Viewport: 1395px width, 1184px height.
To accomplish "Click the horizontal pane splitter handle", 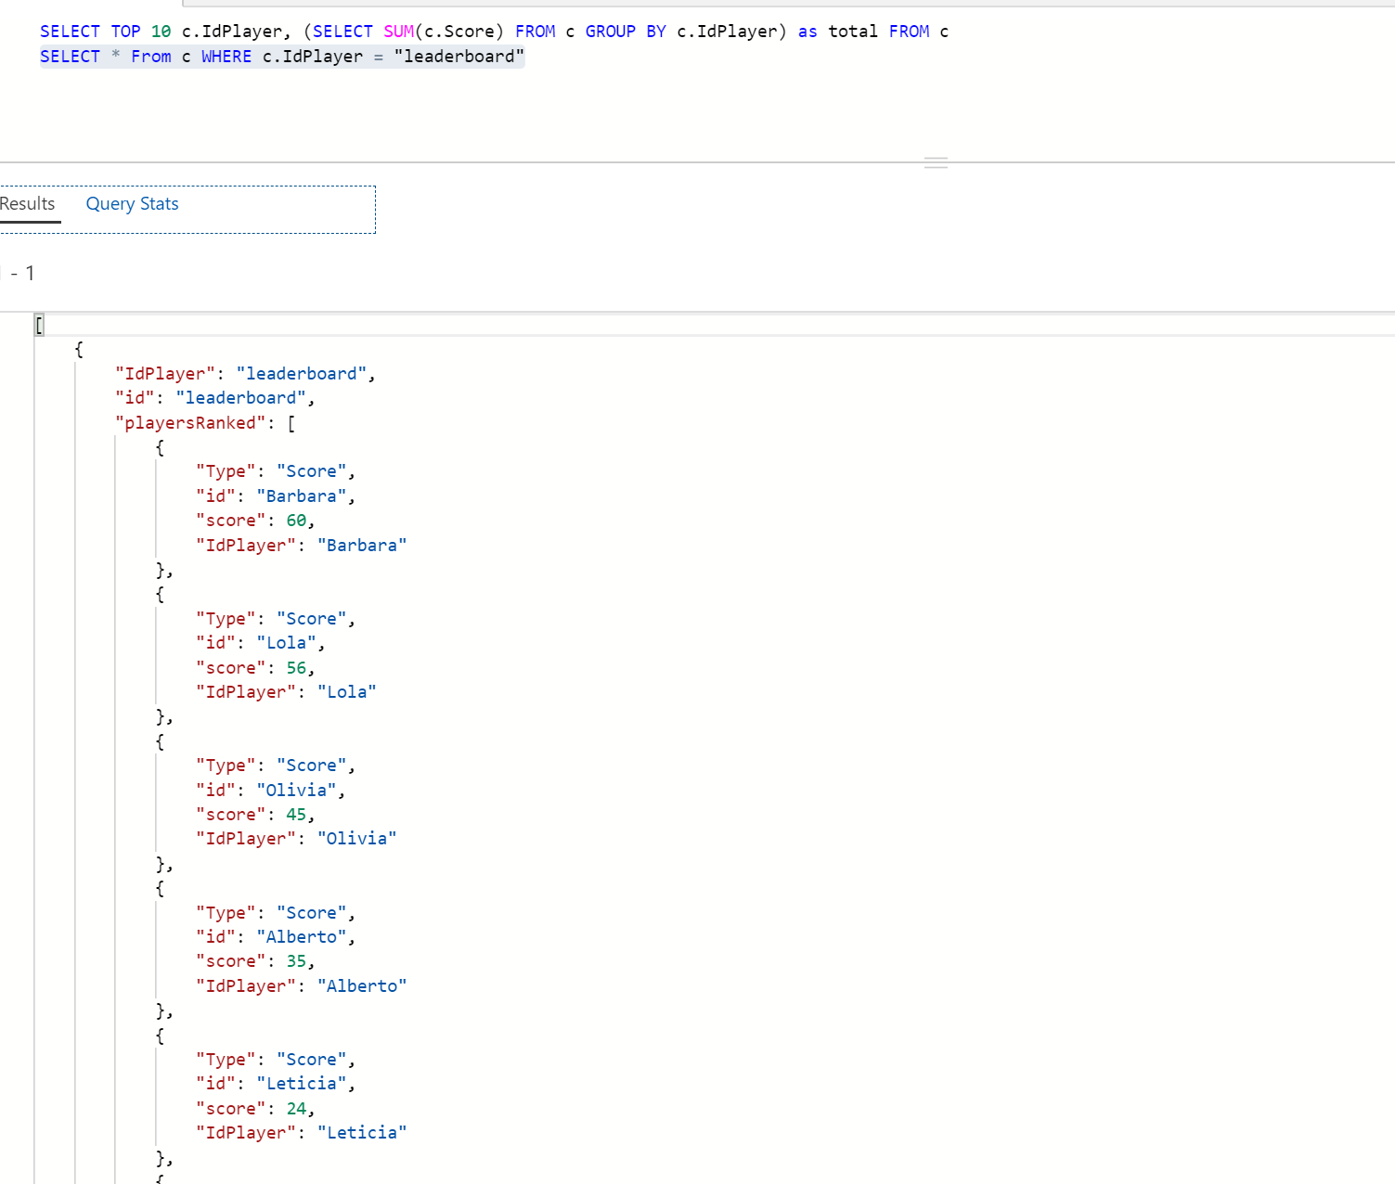I will click(x=936, y=163).
